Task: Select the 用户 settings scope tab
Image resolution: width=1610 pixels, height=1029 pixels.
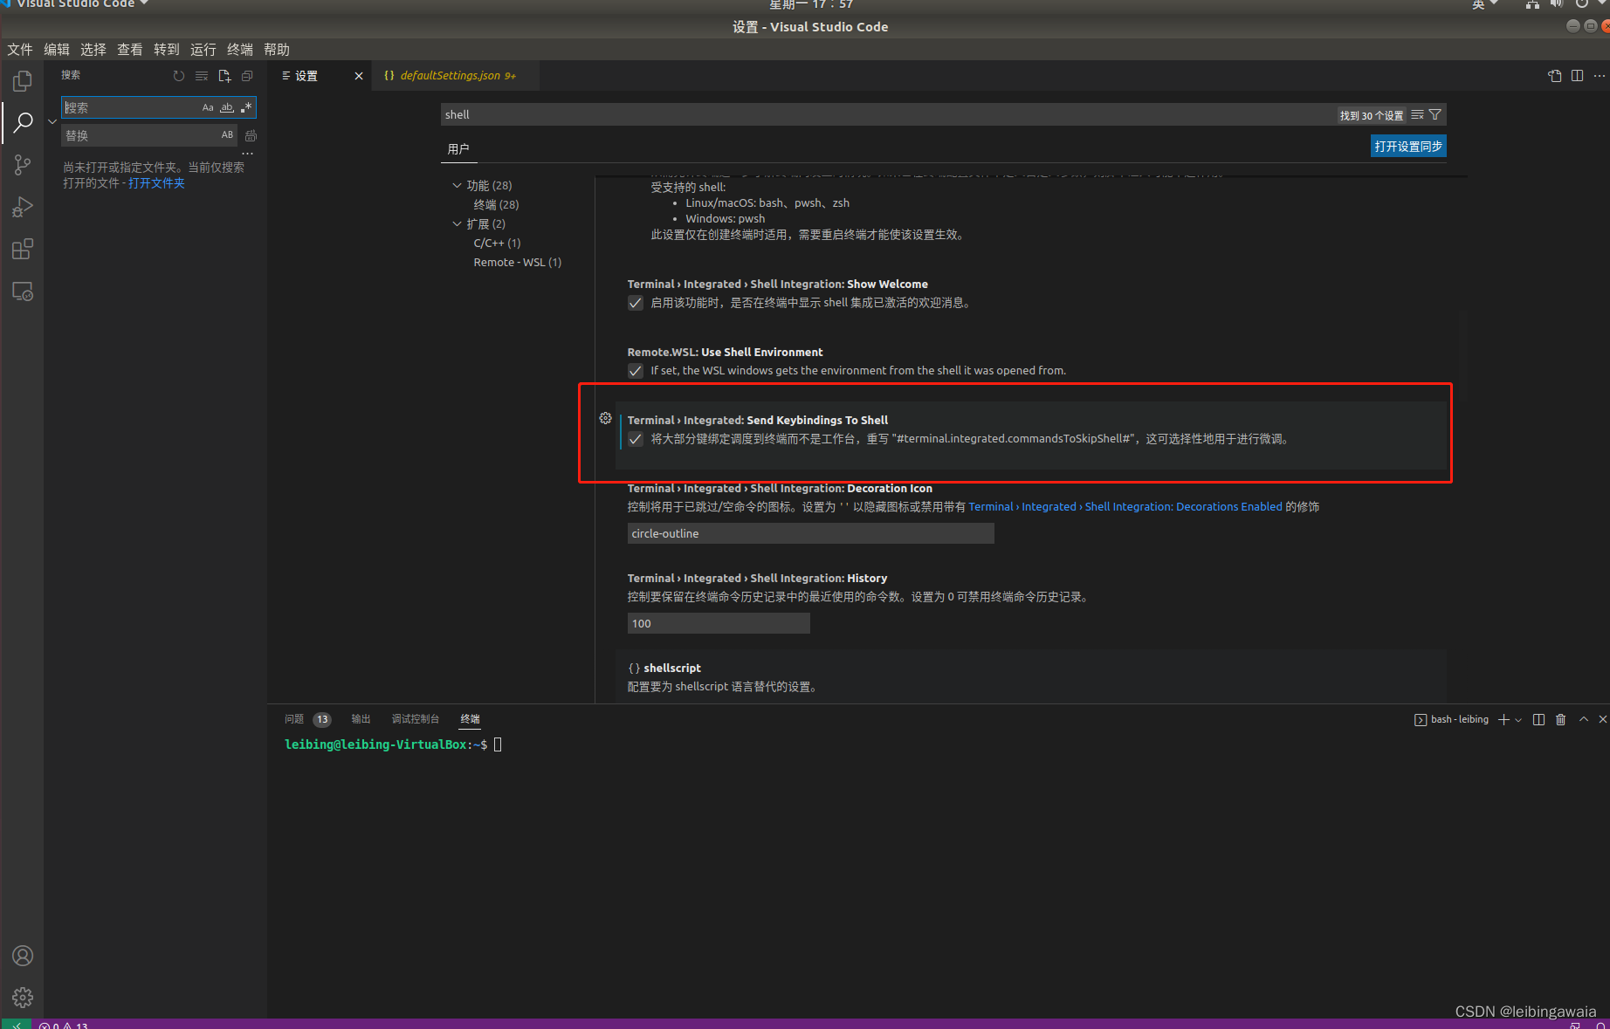Action: pyautogui.click(x=458, y=149)
